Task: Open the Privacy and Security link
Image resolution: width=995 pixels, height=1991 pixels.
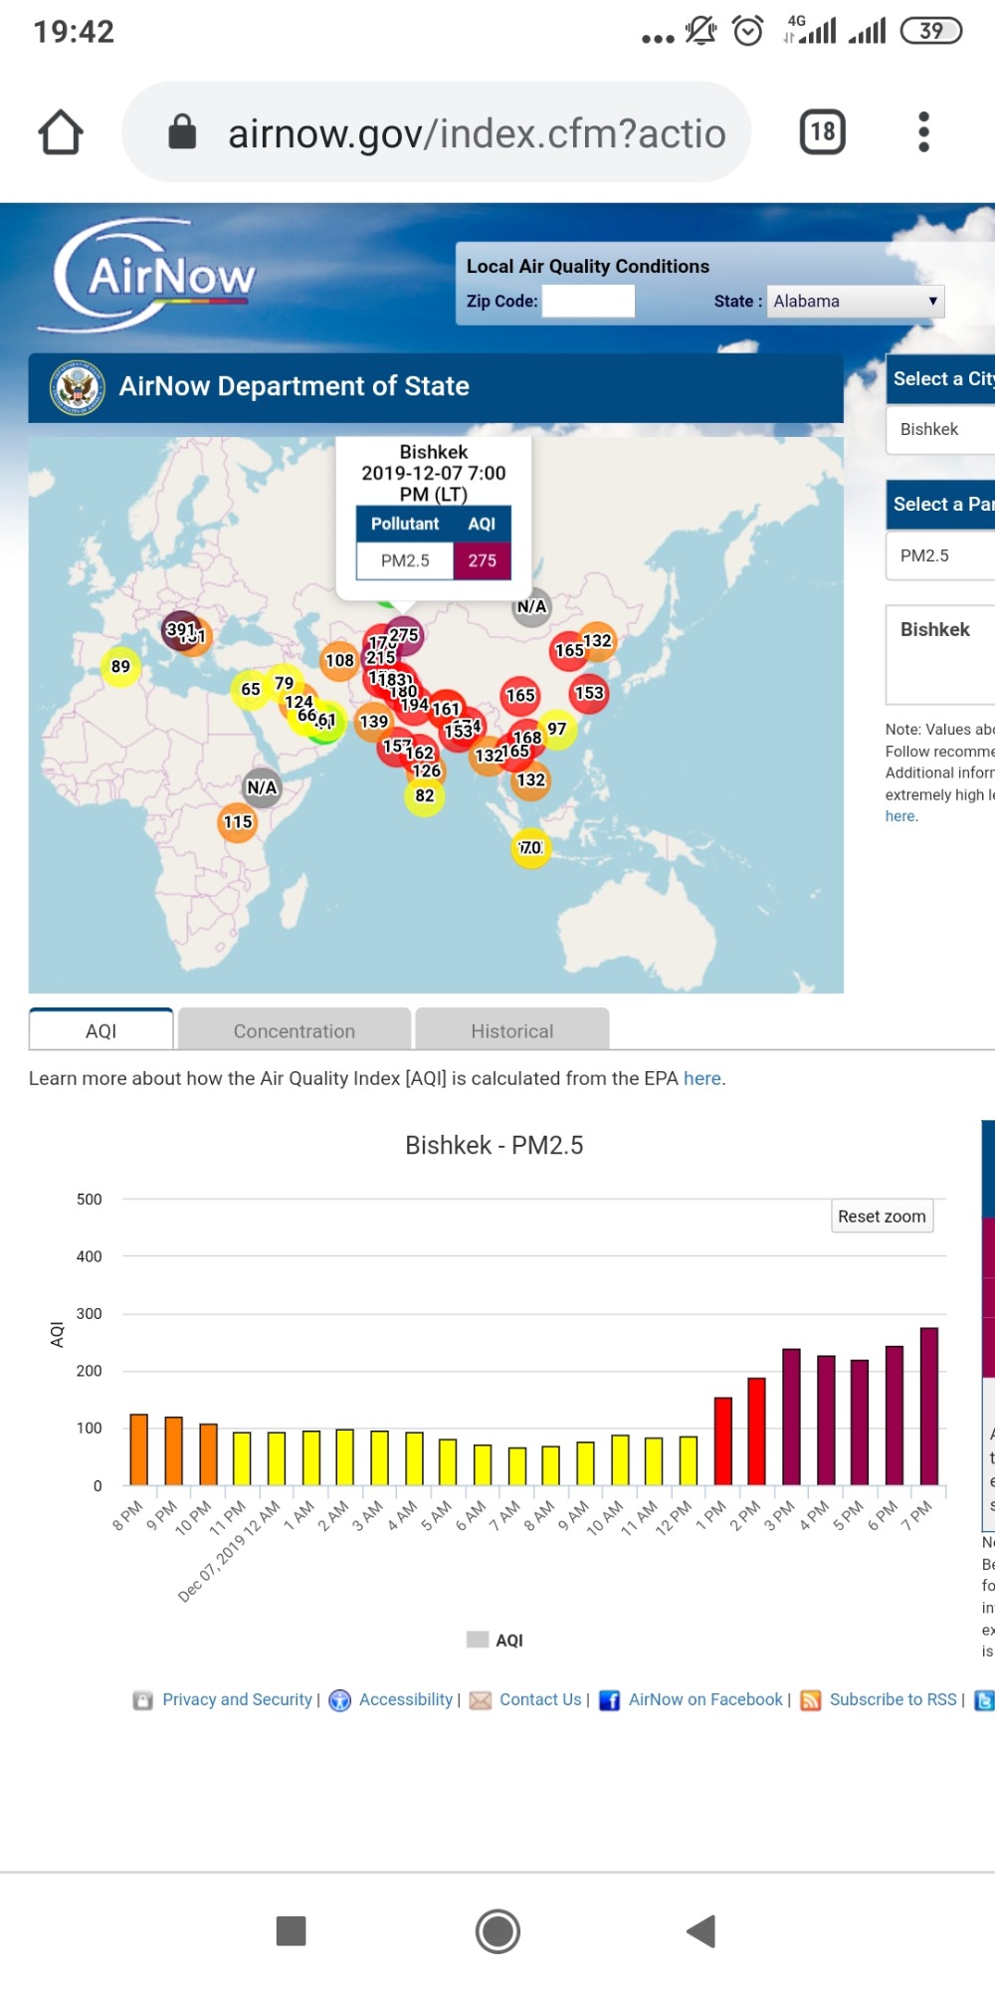Action: (x=237, y=1699)
